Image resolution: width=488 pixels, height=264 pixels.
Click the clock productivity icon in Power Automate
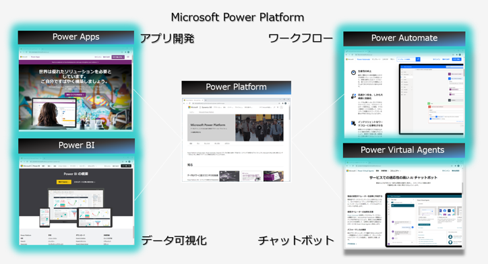353,73
